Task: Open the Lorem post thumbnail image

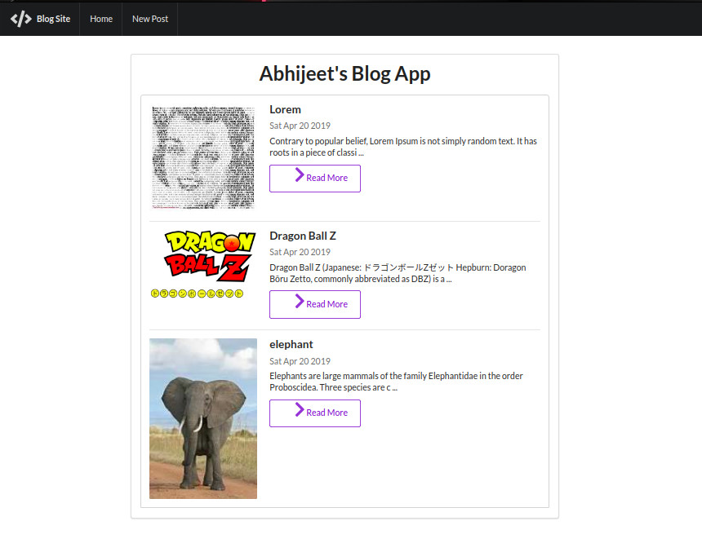Action: pyautogui.click(x=203, y=158)
